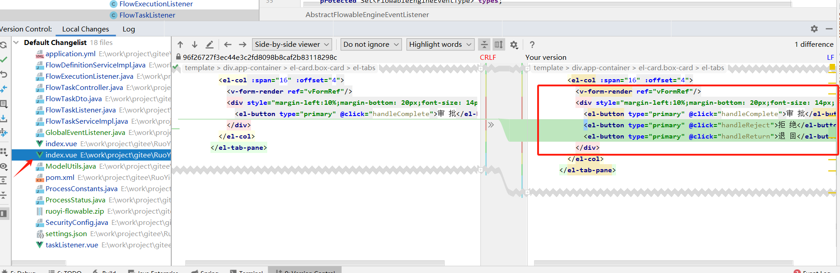Screen dimensions: 840x273
Task: Select highlighted index.vue row
Action: [x=91, y=155]
